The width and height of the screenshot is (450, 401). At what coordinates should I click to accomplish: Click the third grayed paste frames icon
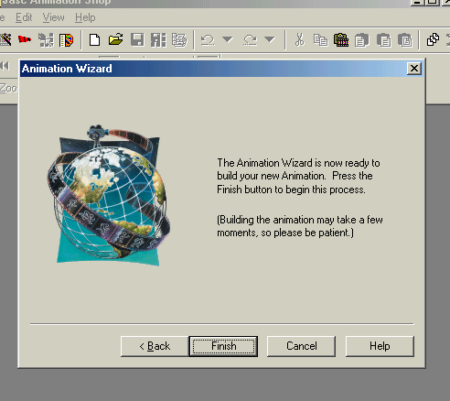[x=405, y=40]
